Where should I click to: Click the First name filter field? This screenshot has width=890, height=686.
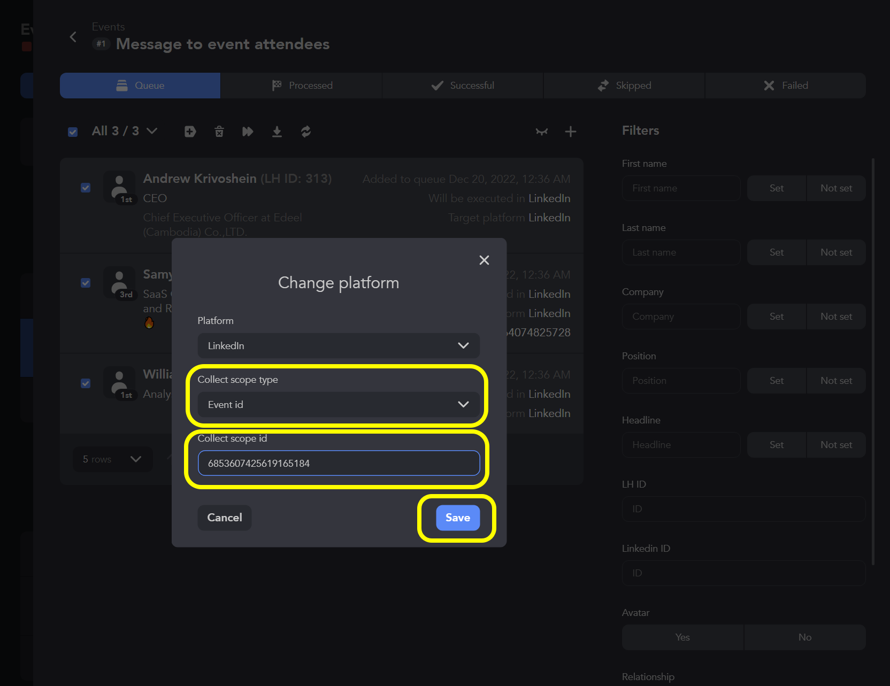coord(681,188)
